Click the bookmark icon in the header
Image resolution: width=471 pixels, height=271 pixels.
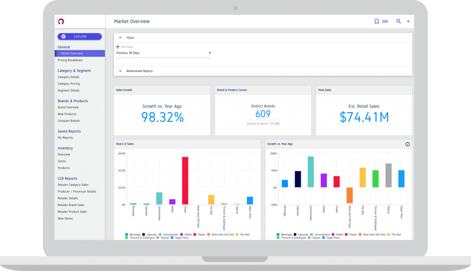pyautogui.click(x=376, y=21)
